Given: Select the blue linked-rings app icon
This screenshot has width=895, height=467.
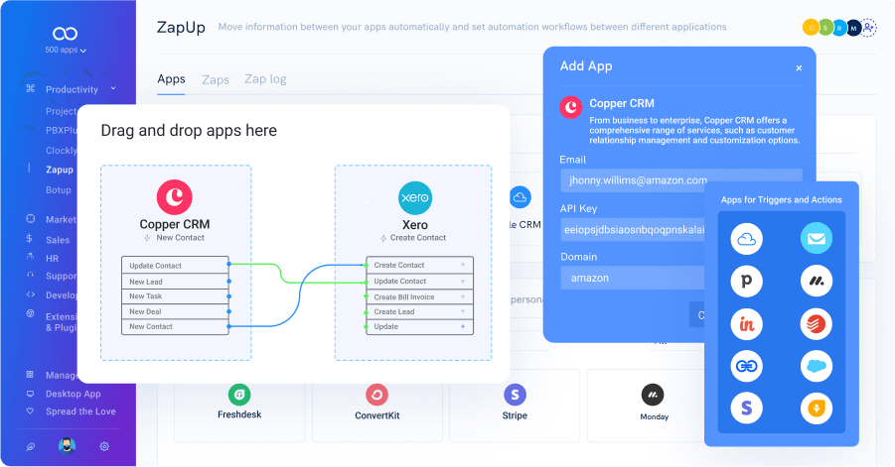Looking at the screenshot, I should (x=747, y=366).
